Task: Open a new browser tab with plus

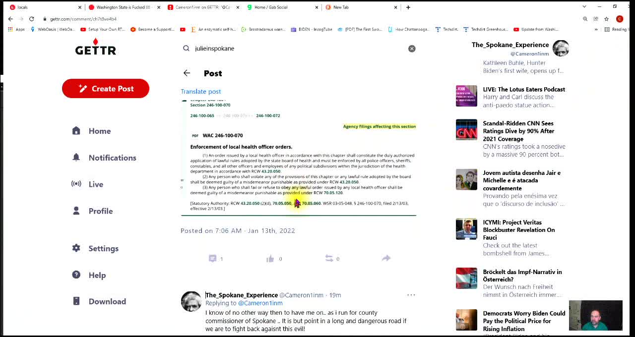Action: point(408,7)
